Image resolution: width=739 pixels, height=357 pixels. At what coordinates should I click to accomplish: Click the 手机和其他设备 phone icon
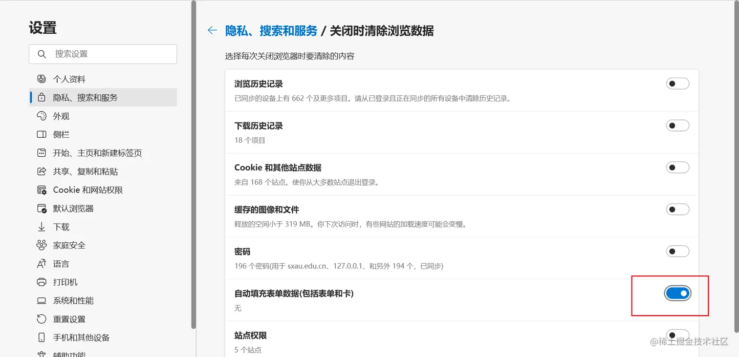[42, 337]
